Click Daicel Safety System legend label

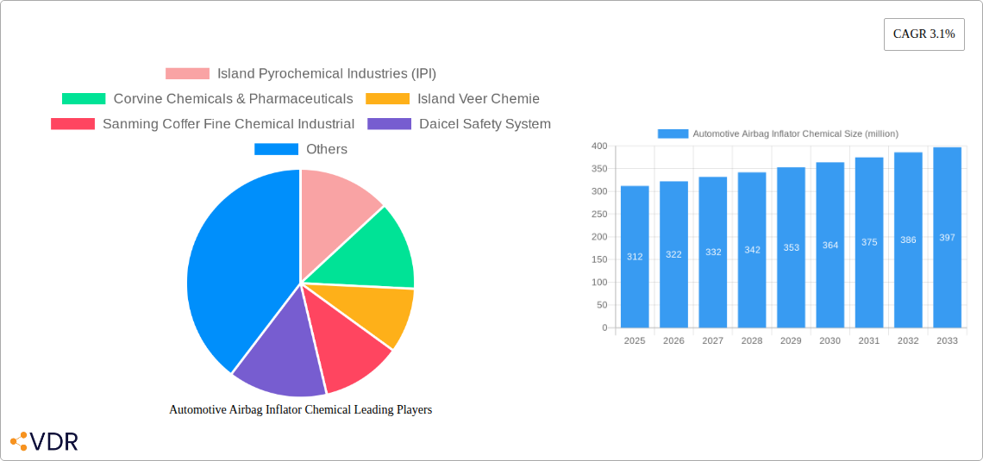coord(485,124)
